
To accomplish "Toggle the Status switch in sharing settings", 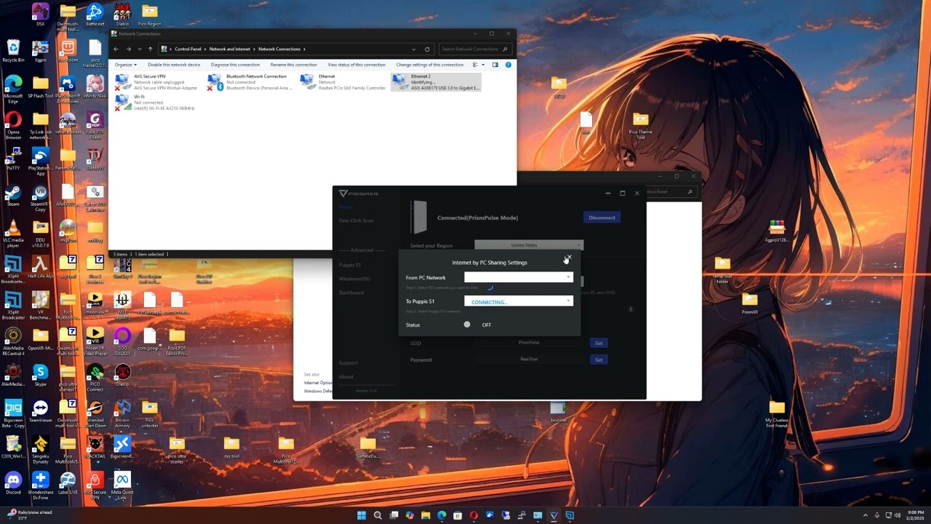I will (467, 325).
